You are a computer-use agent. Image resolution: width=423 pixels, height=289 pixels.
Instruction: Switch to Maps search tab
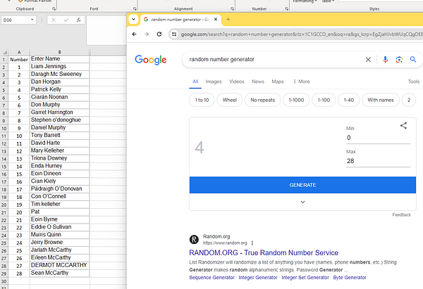click(278, 82)
